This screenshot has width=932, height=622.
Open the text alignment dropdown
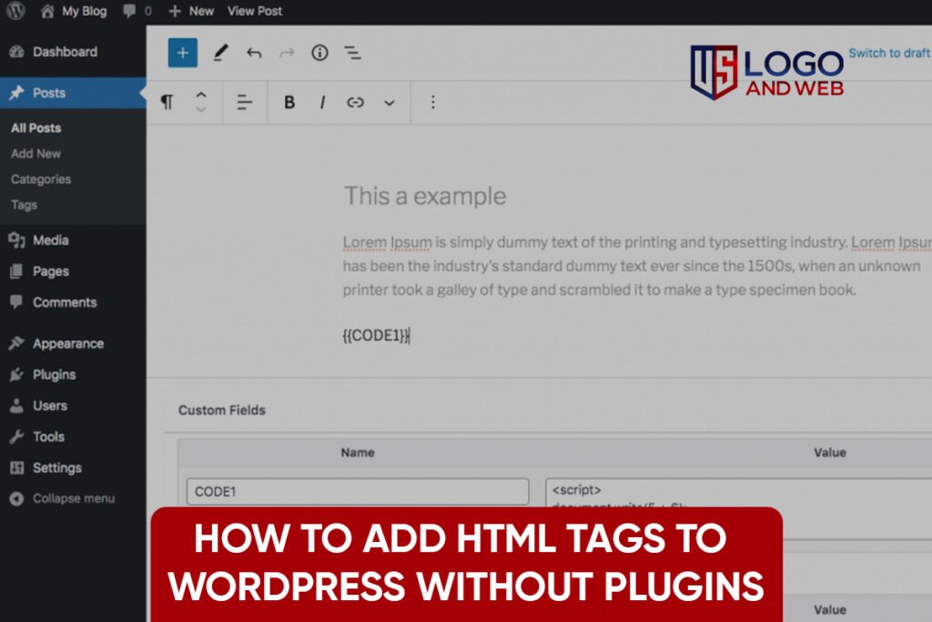click(244, 102)
